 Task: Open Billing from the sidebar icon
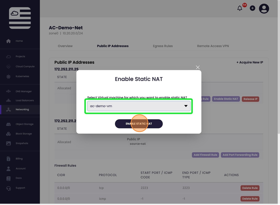pyautogui.click(x=8, y=159)
